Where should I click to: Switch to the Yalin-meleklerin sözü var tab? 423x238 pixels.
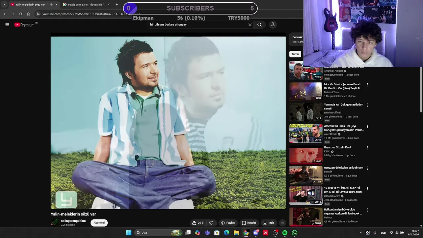click(34, 4)
